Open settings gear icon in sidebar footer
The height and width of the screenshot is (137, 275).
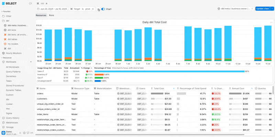tap(24, 133)
